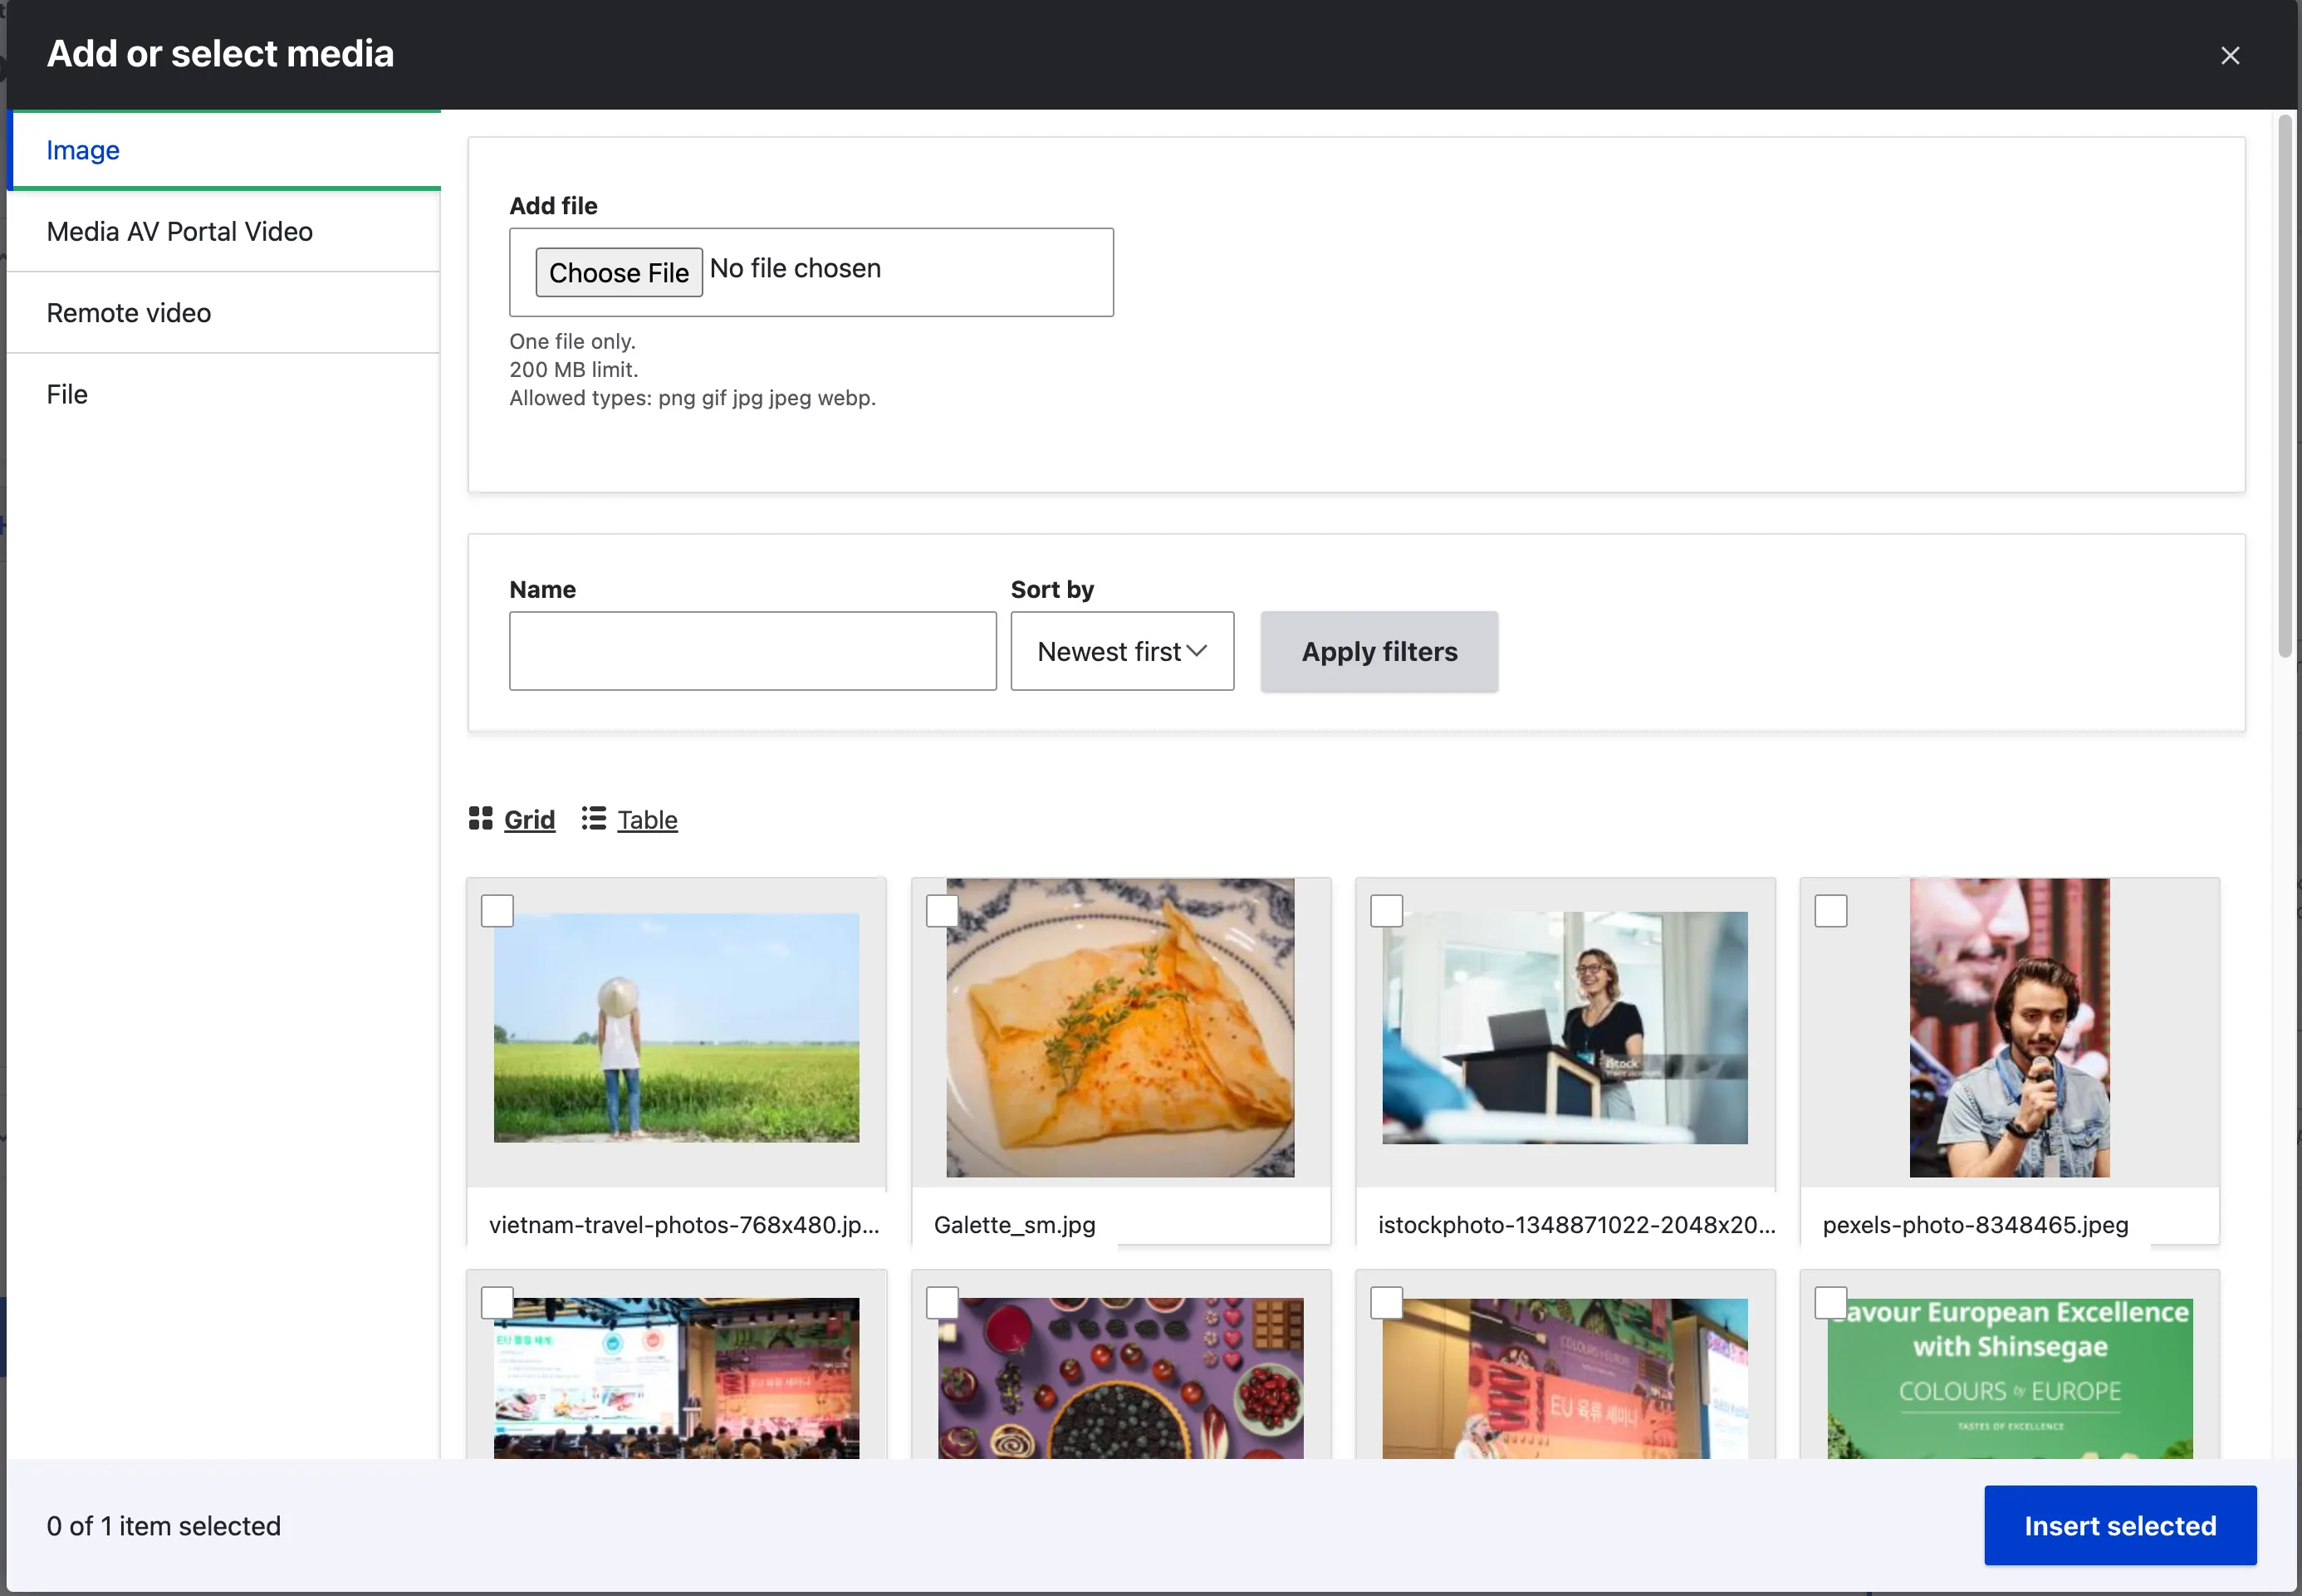Switch to Media AV Portal Video tab

tap(180, 231)
